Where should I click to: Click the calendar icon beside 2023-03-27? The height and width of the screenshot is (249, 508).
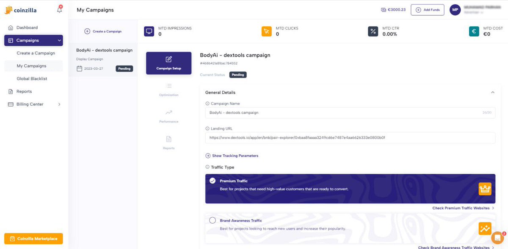click(x=79, y=68)
